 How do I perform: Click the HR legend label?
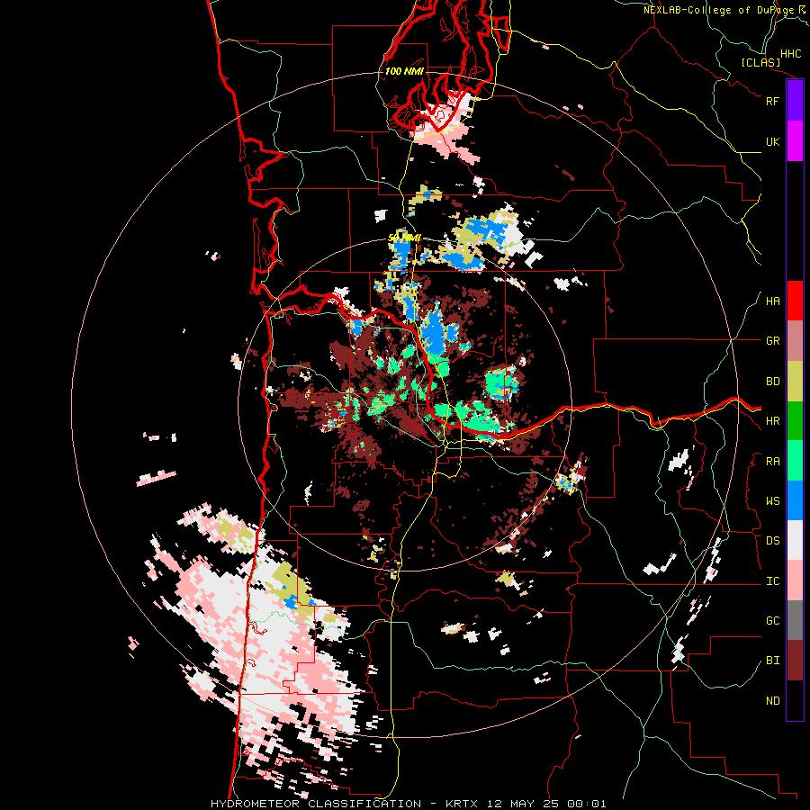pyautogui.click(x=772, y=421)
